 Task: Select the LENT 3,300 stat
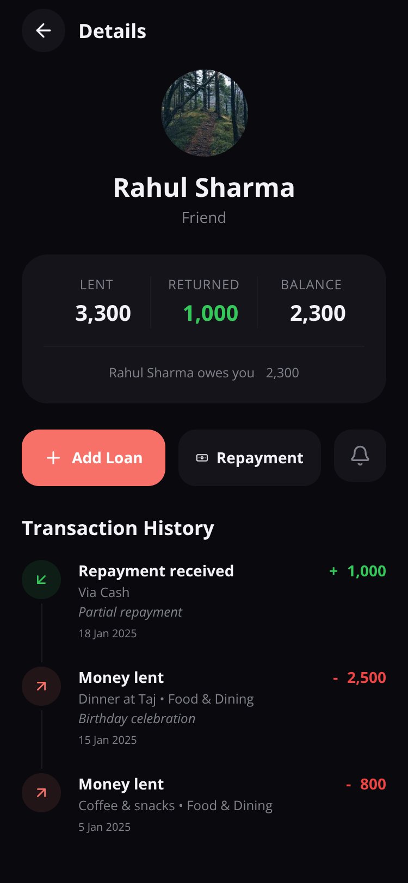97,302
